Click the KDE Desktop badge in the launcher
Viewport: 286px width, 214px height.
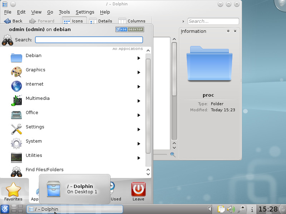(x=130, y=29)
